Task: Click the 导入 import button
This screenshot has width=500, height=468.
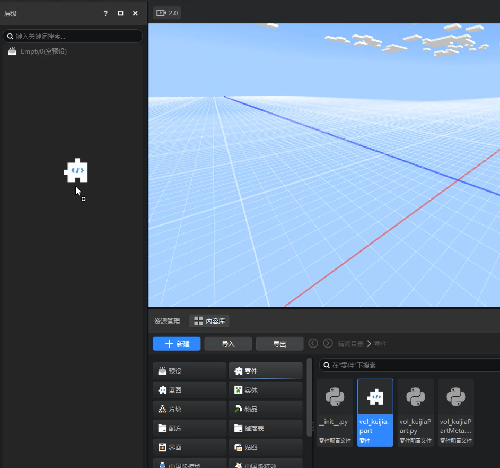Action: tap(228, 344)
